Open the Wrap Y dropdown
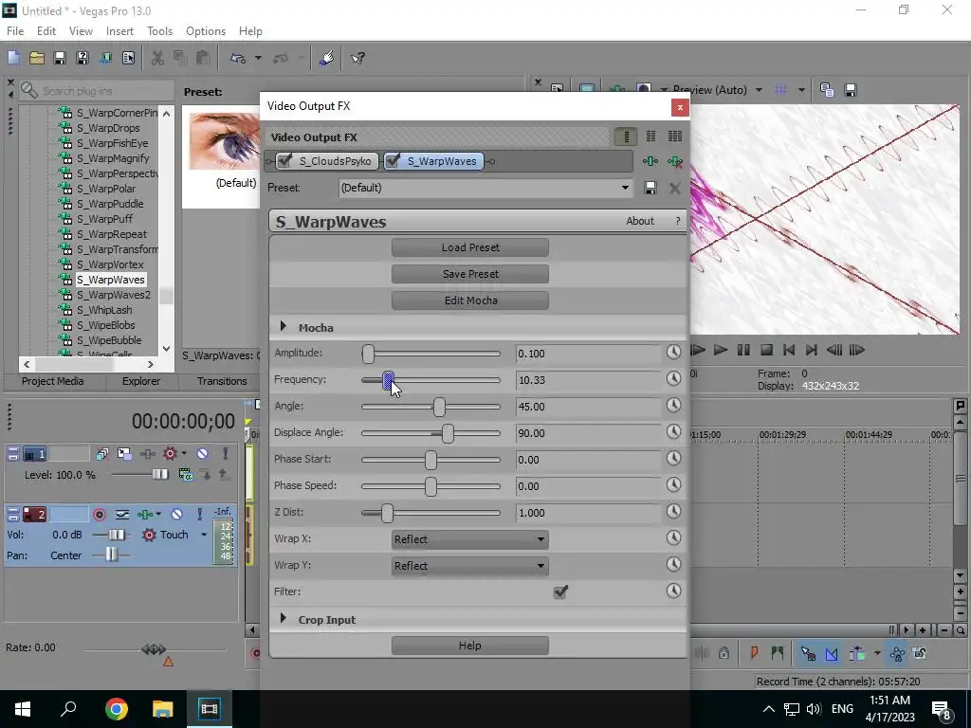Image resolution: width=971 pixels, height=728 pixels. (470, 566)
